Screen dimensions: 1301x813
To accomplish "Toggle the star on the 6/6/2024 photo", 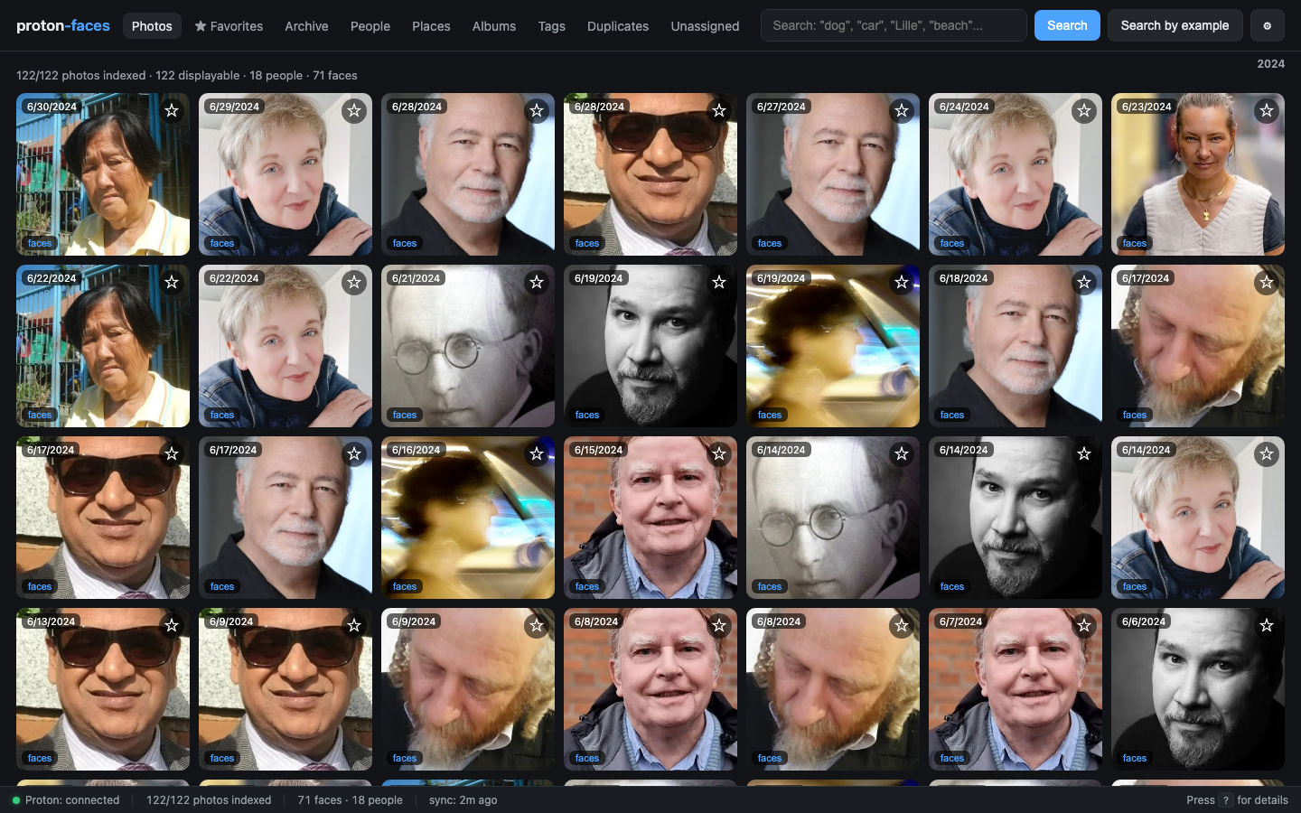I will click(x=1267, y=625).
